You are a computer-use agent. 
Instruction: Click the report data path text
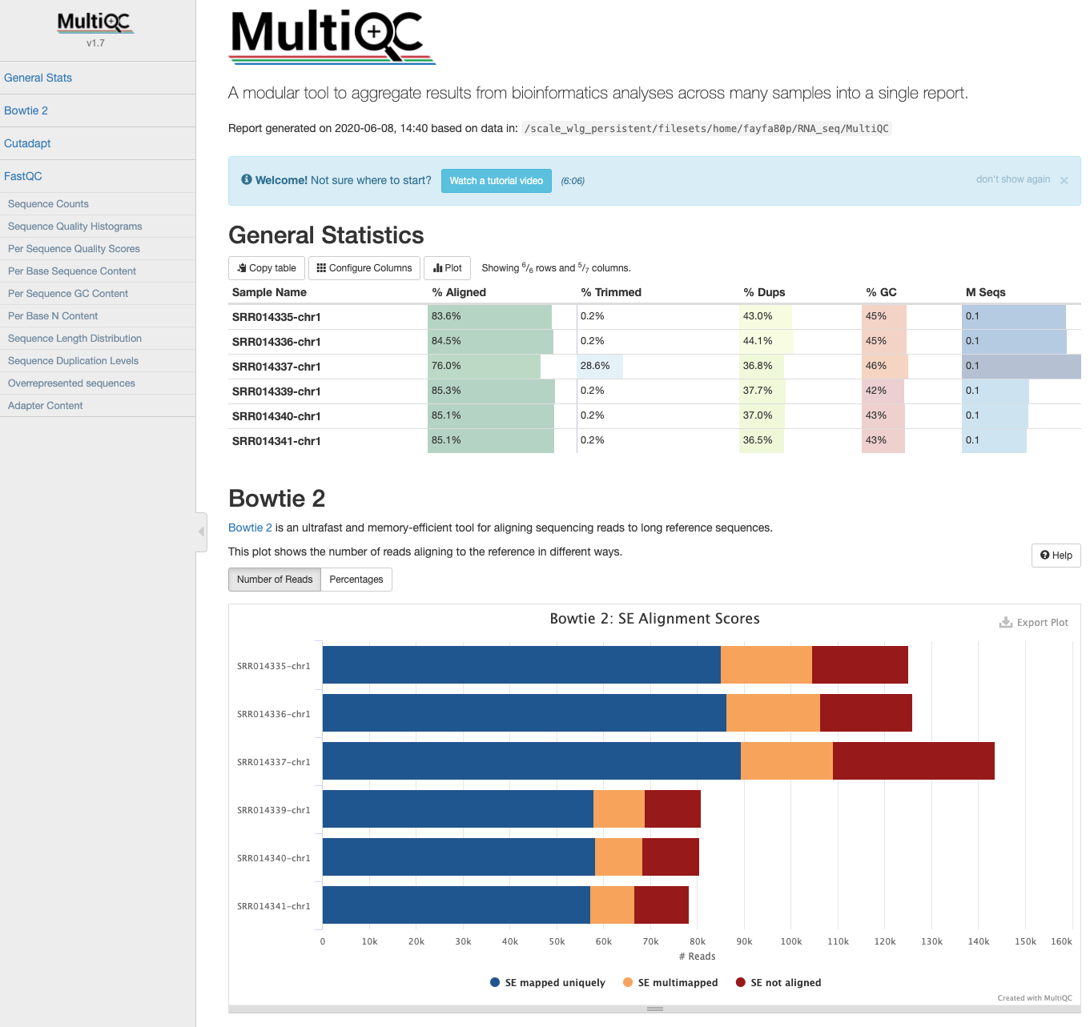[706, 129]
